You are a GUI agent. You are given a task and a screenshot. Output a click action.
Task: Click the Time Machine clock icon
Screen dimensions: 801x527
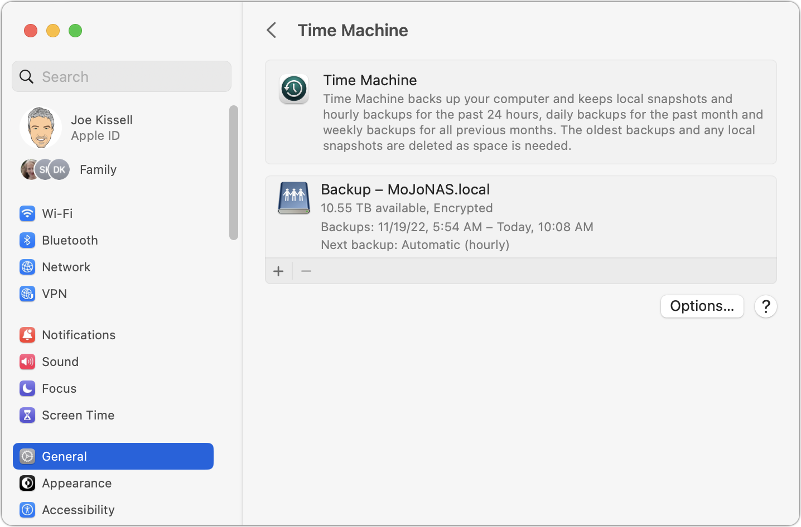294,89
